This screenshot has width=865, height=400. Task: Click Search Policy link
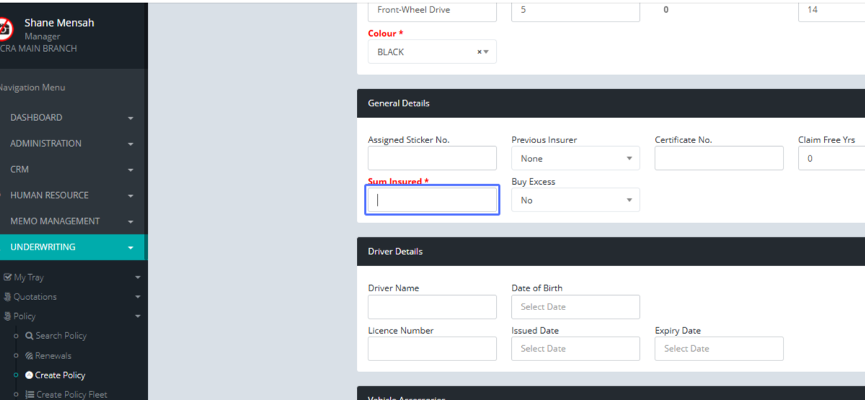pyautogui.click(x=61, y=336)
